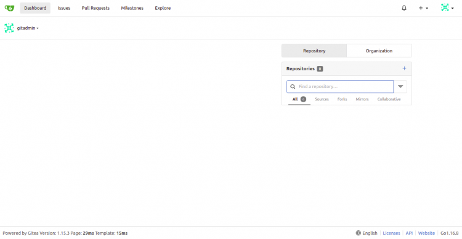This screenshot has width=462, height=239.
Task: Click the Gitea logo icon
Action: 9,8
